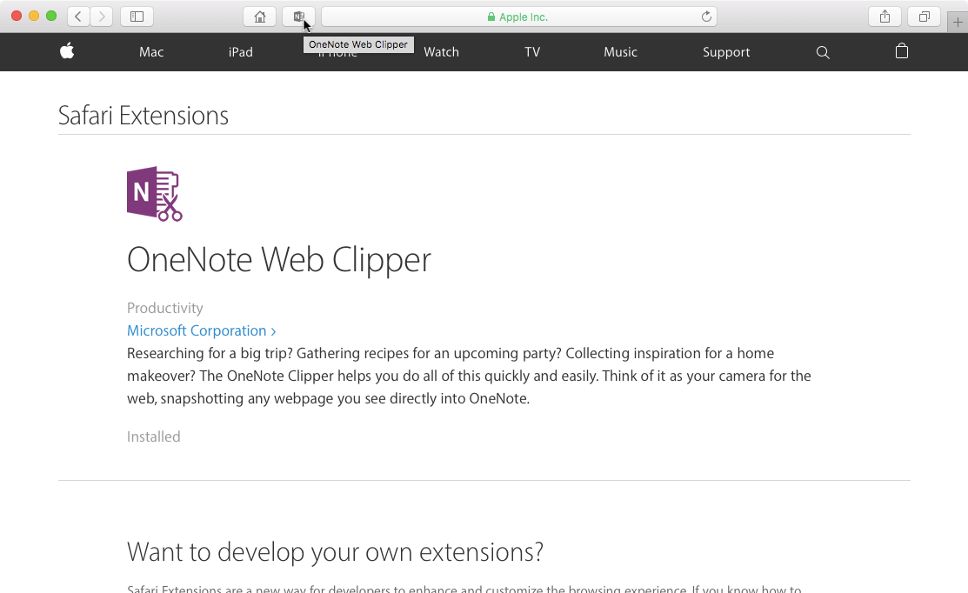Go to the Watch section
This screenshot has height=593, width=968.
[442, 52]
